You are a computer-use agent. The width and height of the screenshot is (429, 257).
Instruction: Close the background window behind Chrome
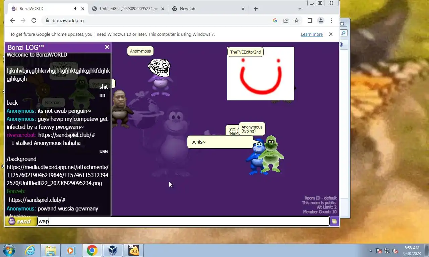[x=343, y=24]
